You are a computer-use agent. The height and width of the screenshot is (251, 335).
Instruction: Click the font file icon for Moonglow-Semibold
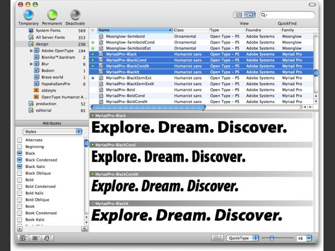coord(101,36)
